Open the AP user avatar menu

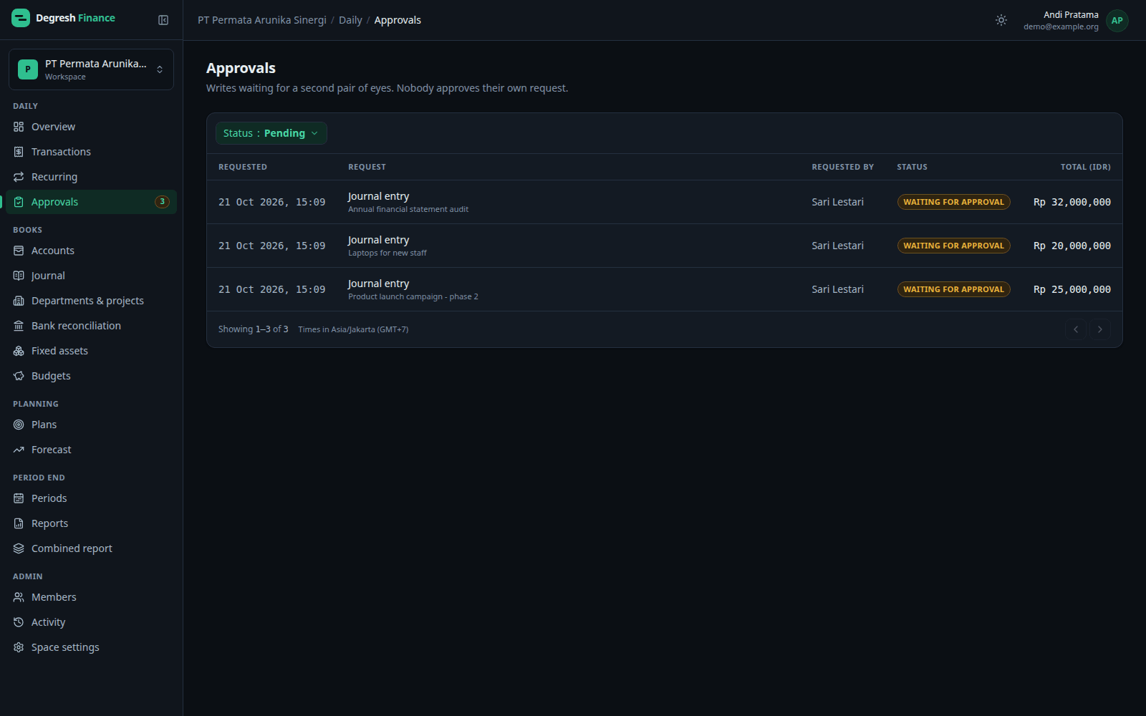click(1117, 20)
